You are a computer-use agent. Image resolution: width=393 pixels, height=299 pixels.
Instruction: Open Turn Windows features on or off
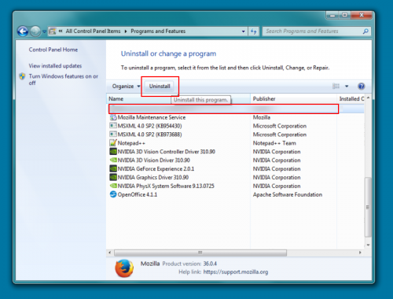tap(63, 79)
